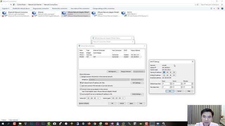
Task: Launch Premiere Pro from the taskbar
Action: [x=37, y=124]
